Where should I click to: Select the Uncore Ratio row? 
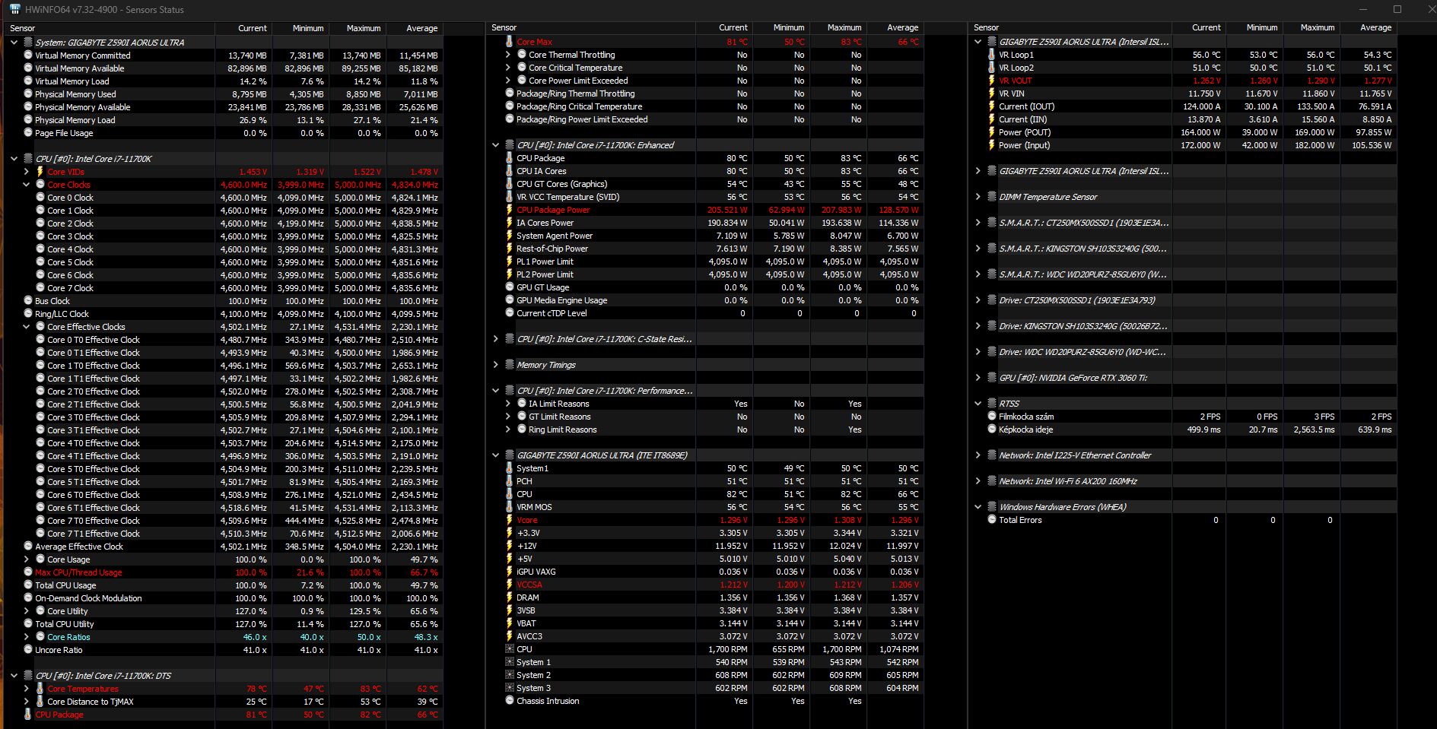click(224, 650)
